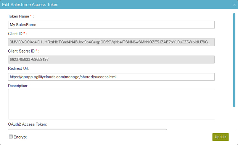
Task: Click the dialog title Edit Salesforce Access Token
Action: [30, 5]
